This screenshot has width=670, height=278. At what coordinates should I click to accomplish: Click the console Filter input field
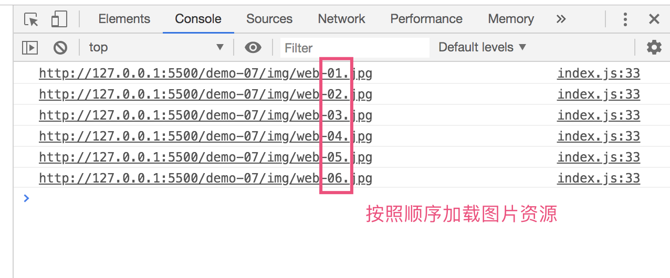click(x=354, y=48)
